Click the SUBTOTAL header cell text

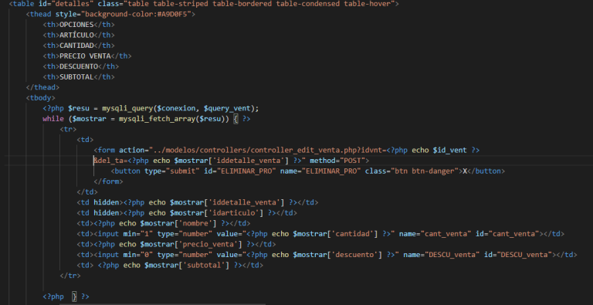pyautogui.click(x=76, y=76)
